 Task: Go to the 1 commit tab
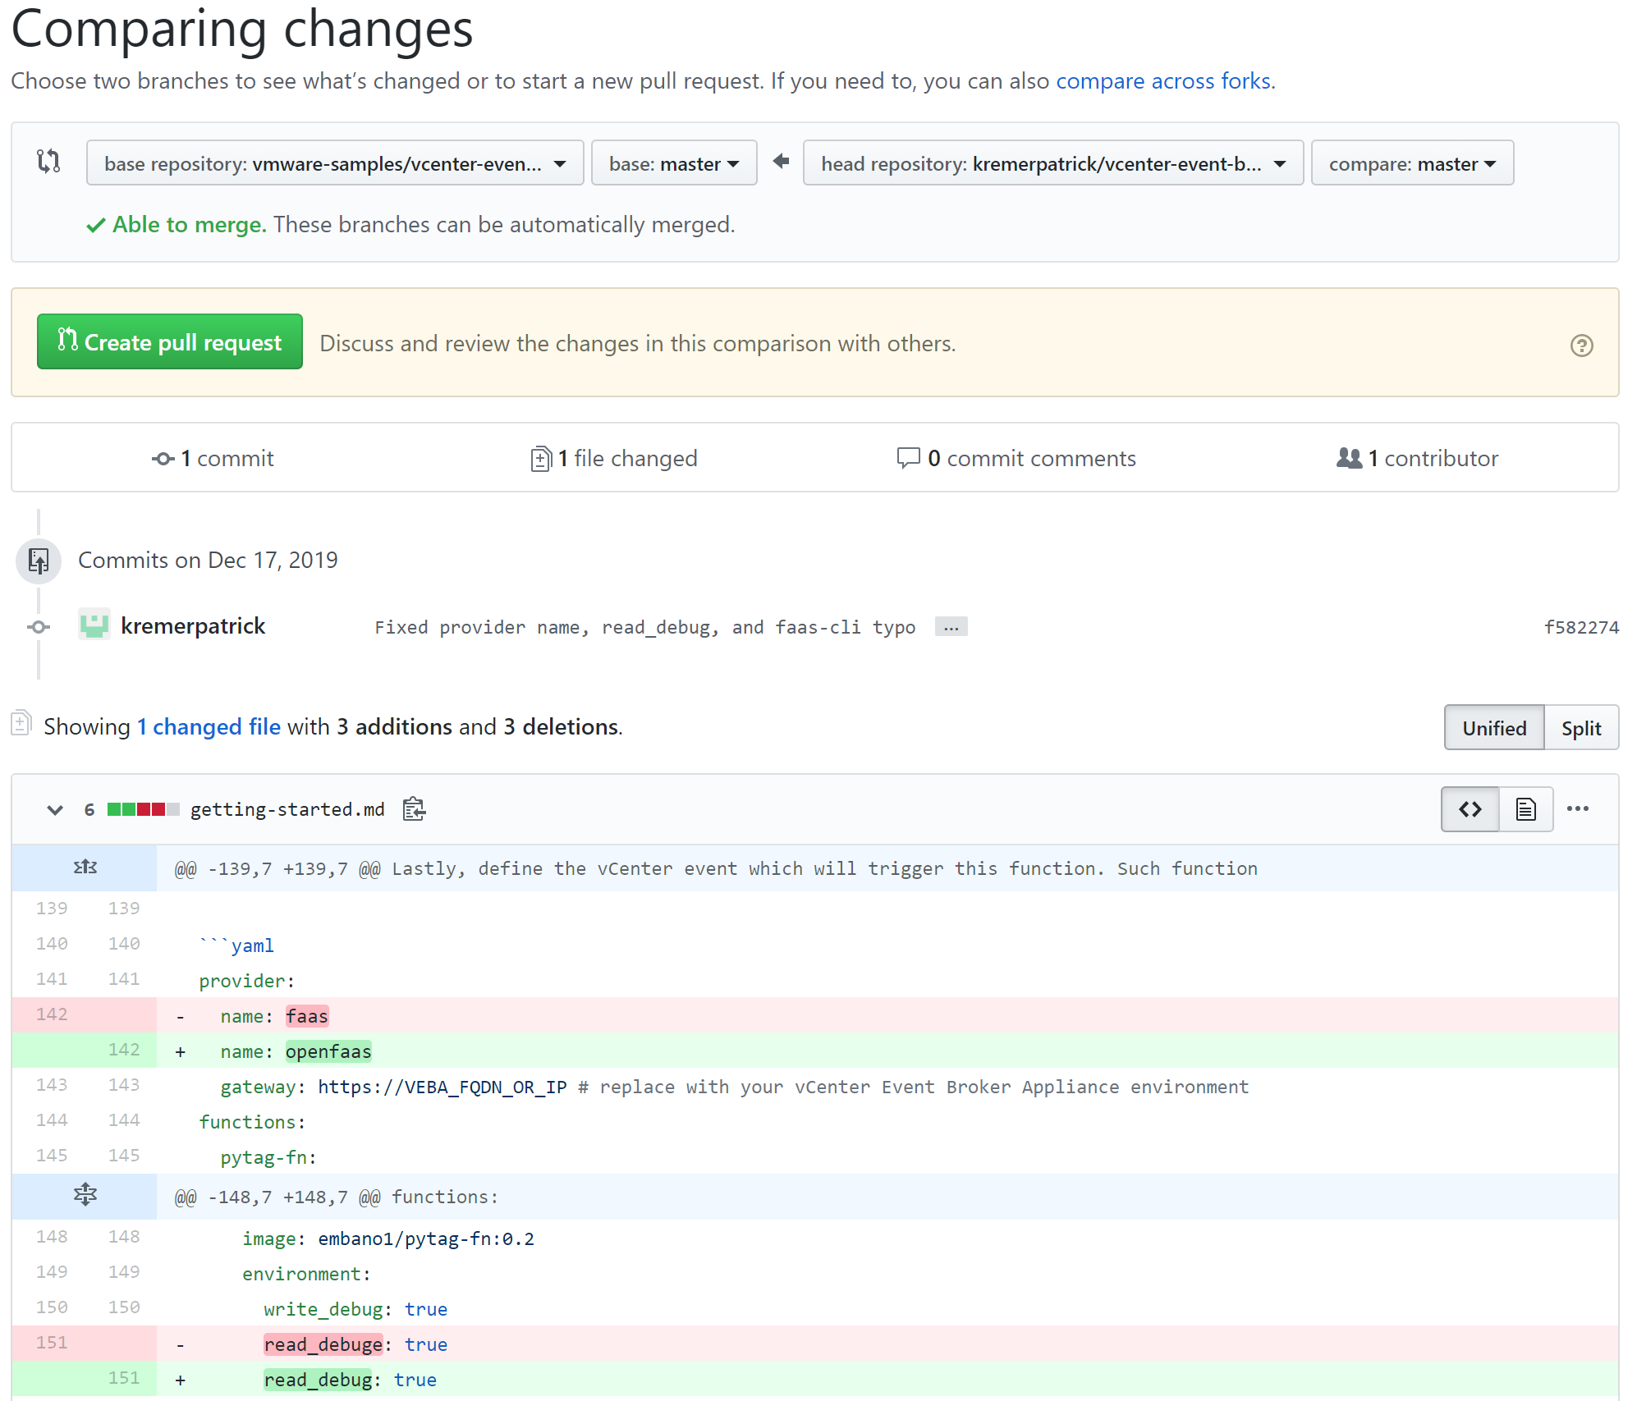click(x=213, y=458)
